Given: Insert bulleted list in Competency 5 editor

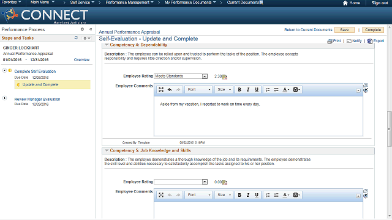Looking at the screenshot, I should 276,195.
